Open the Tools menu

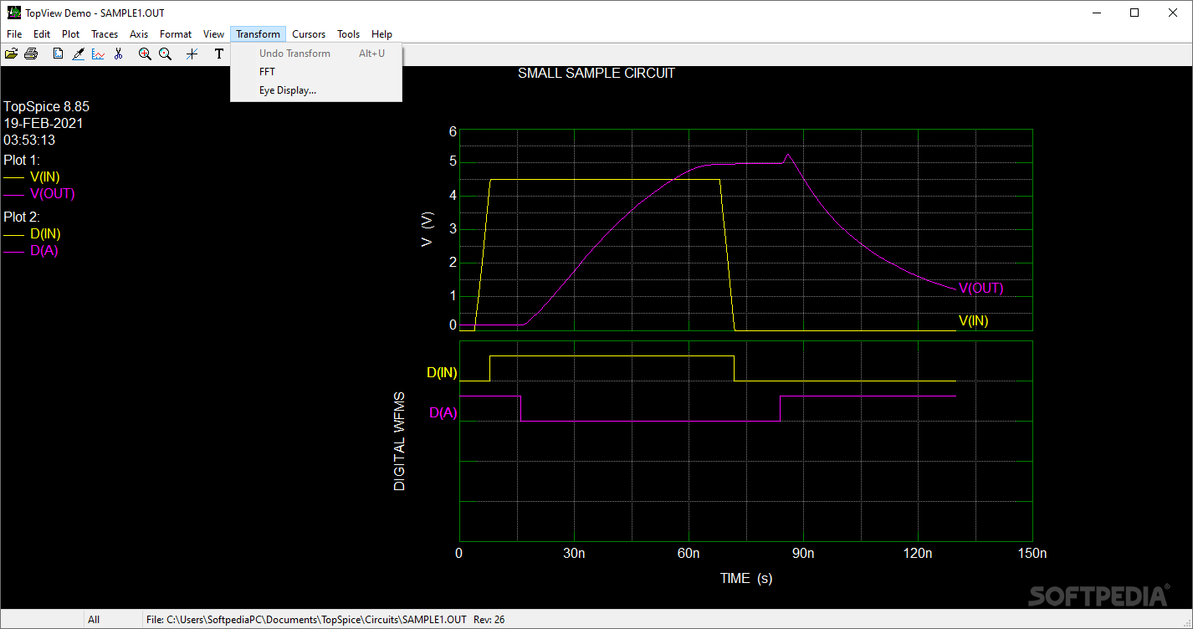pos(349,34)
